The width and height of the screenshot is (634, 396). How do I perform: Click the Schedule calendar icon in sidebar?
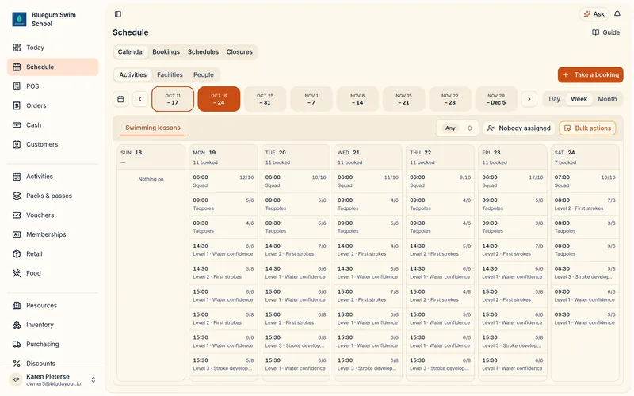[17, 67]
